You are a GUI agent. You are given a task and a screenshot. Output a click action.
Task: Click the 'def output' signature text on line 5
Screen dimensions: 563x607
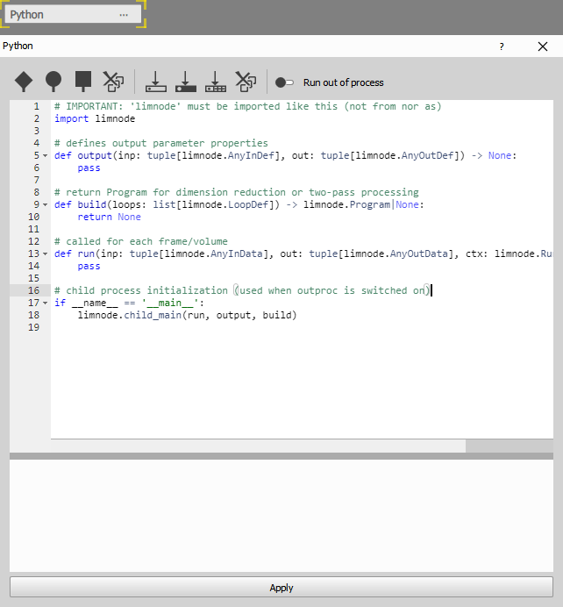(x=285, y=155)
